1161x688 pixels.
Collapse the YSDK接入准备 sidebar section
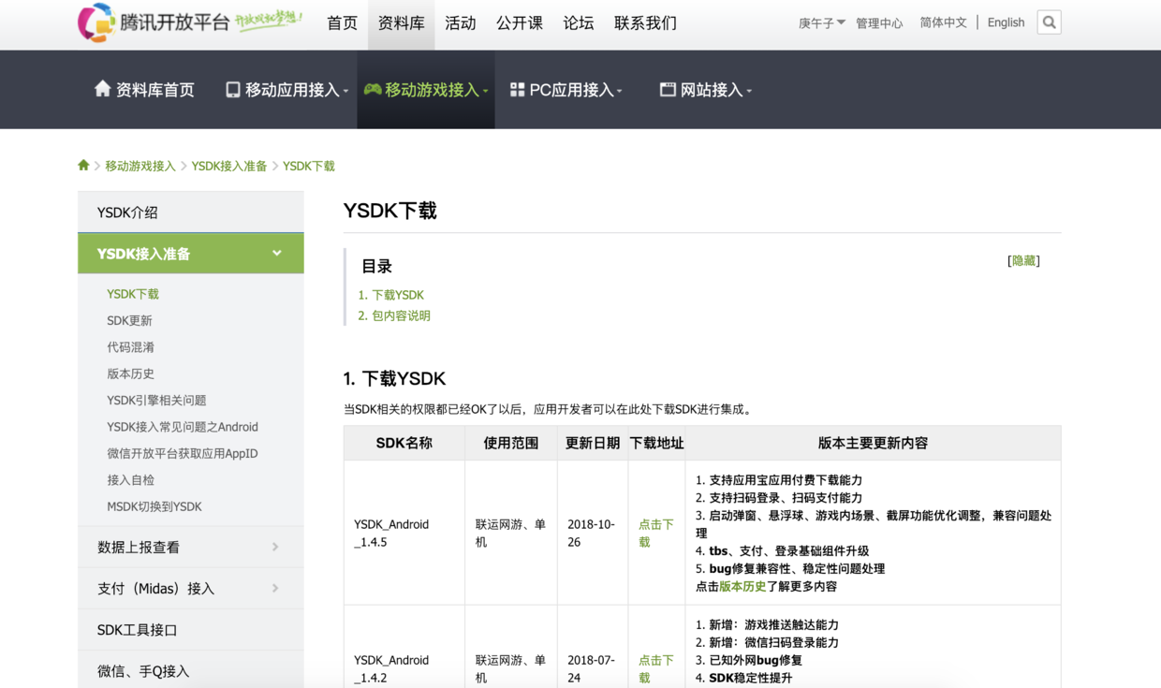(x=276, y=254)
